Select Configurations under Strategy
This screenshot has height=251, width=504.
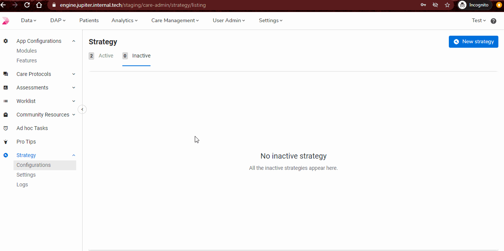click(45, 165)
